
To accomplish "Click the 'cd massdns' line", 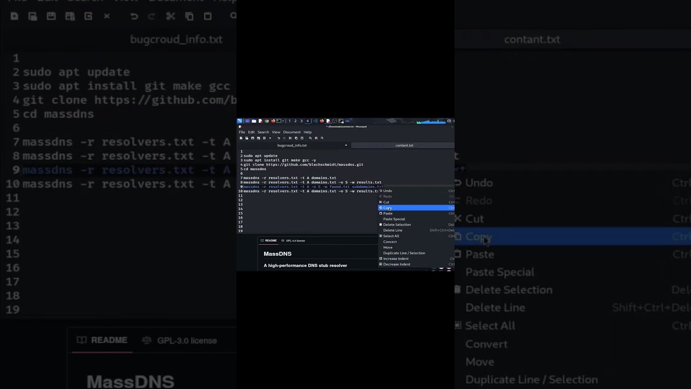I will pyautogui.click(x=255, y=169).
